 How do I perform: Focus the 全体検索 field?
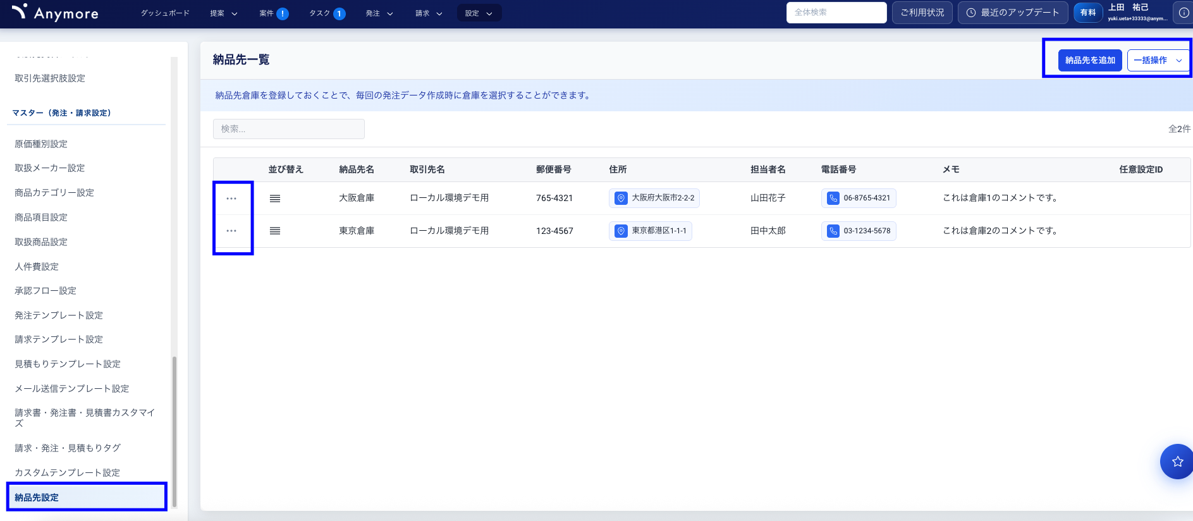[x=836, y=13]
